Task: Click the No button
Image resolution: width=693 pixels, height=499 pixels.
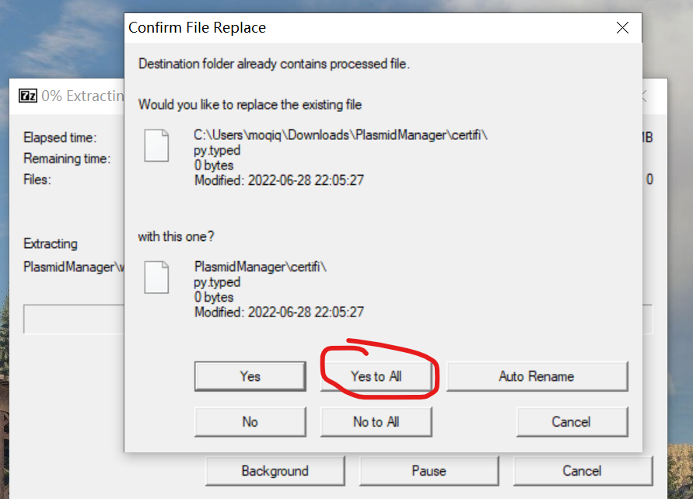Action: [x=250, y=422]
